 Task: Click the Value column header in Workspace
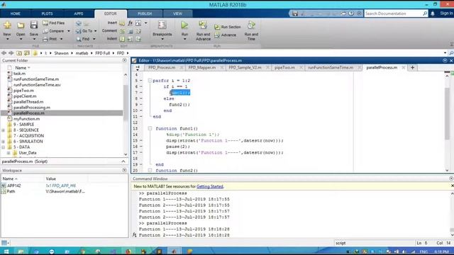(50, 178)
